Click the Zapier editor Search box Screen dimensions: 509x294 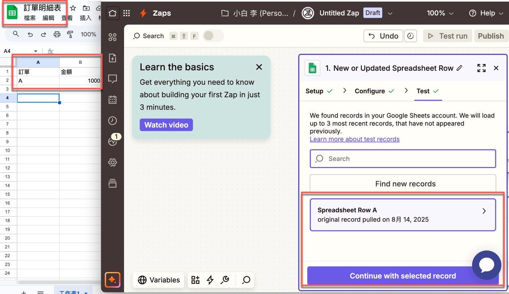click(x=165, y=36)
